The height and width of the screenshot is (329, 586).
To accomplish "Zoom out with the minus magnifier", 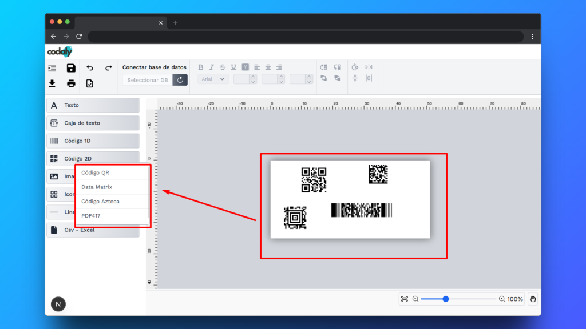I will (415, 299).
